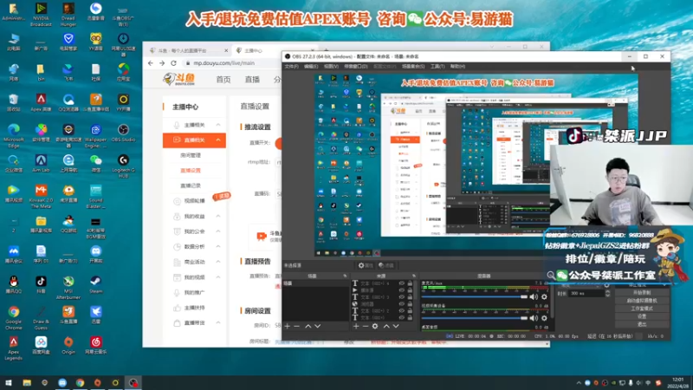This screenshot has height=390, width=693.
Task: Mute the second mixer channel speaker icon
Action: click(534, 318)
